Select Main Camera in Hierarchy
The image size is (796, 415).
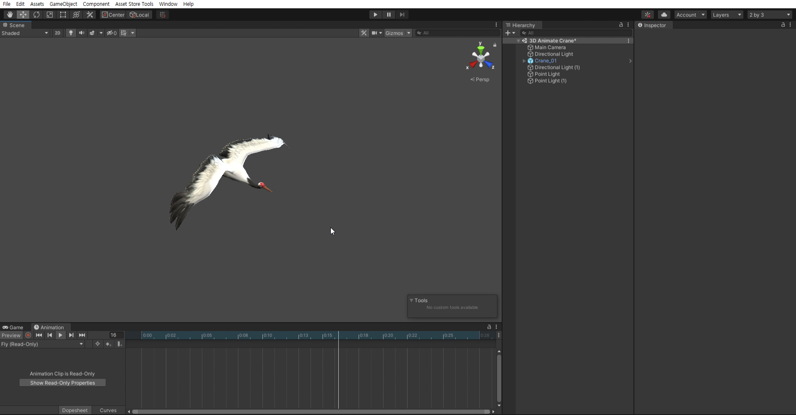pyautogui.click(x=550, y=47)
